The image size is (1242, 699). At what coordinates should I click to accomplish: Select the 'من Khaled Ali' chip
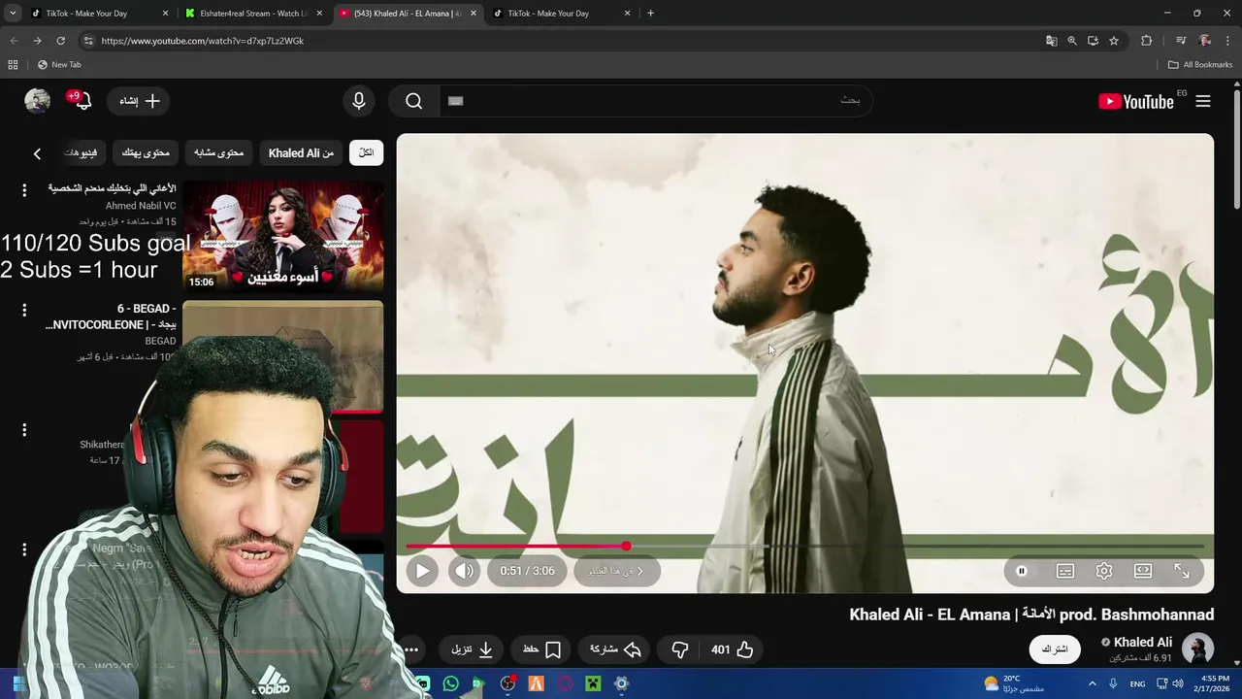pos(301,152)
